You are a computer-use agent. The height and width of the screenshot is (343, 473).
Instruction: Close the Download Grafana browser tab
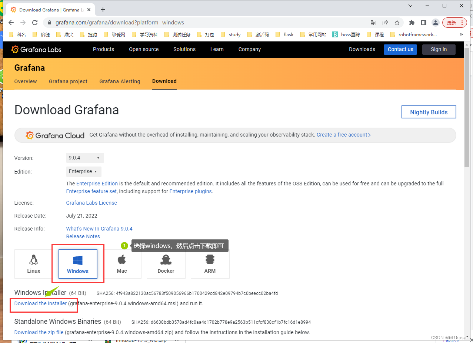(x=89, y=10)
